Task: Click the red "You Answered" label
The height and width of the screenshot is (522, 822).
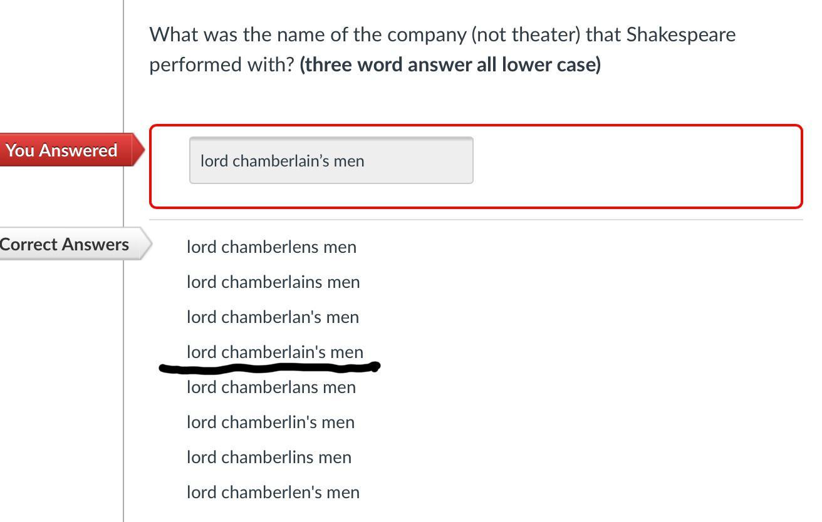Action: pos(63,150)
